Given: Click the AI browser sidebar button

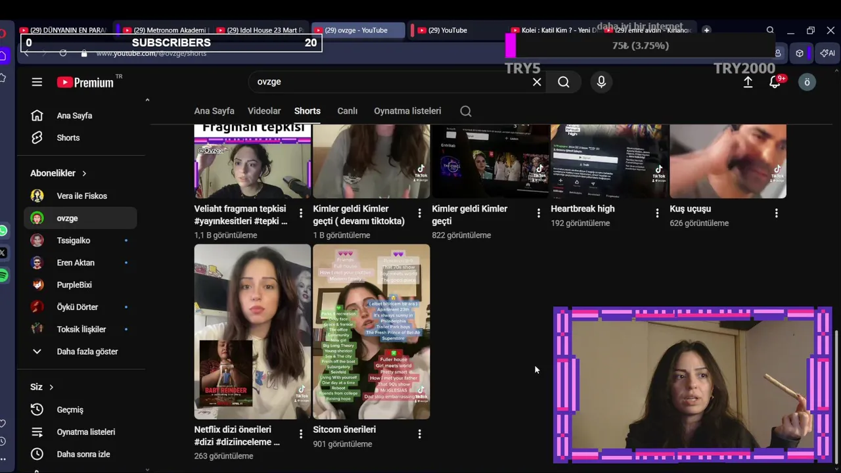Looking at the screenshot, I should tap(827, 53).
